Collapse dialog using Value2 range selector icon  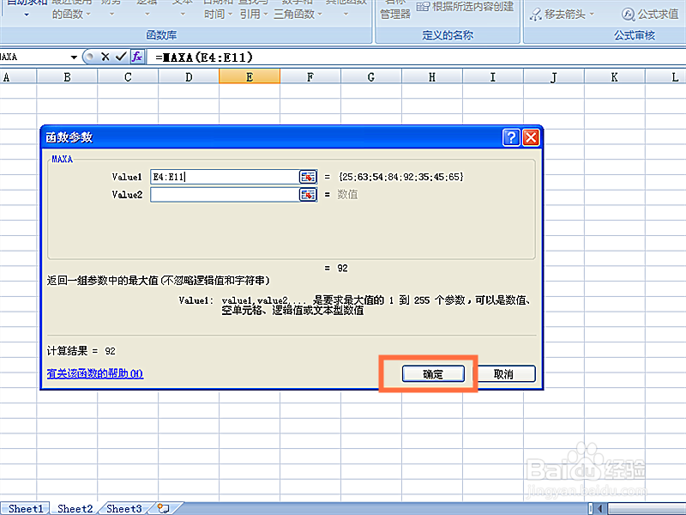pos(308,195)
